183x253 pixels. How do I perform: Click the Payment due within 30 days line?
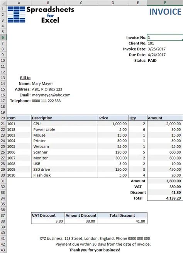103,244
